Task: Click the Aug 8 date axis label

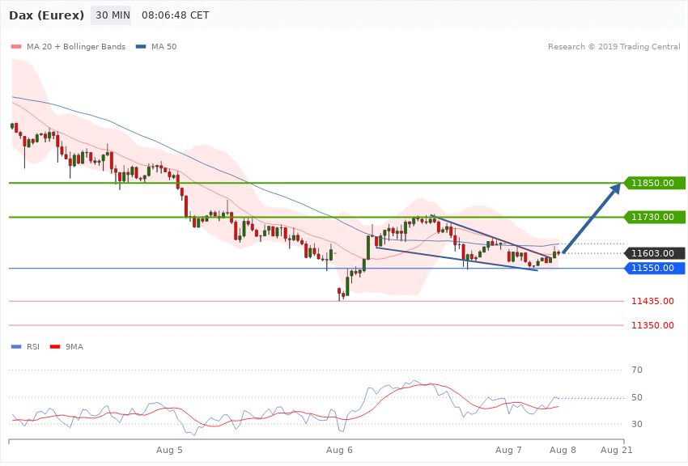Action: click(x=563, y=450)
